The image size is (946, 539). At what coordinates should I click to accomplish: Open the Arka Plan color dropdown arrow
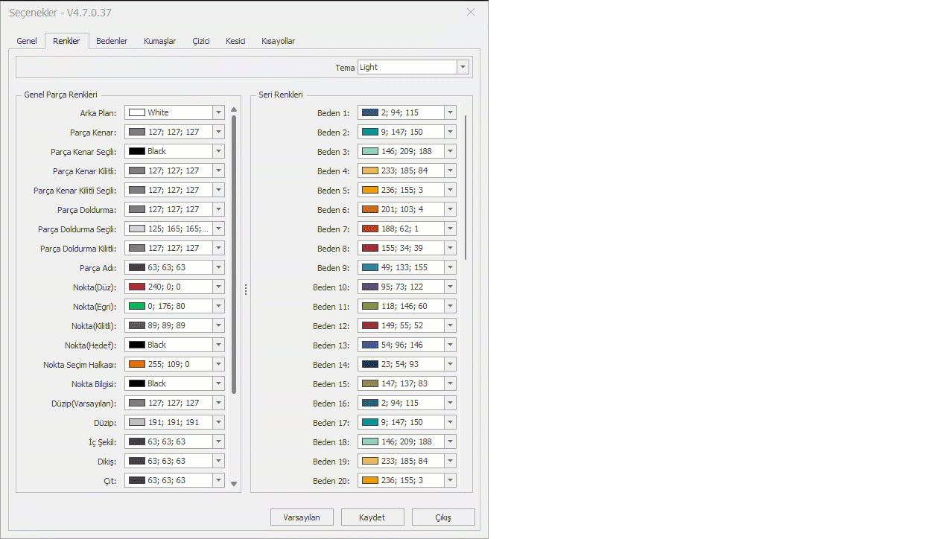click(218, 112)
